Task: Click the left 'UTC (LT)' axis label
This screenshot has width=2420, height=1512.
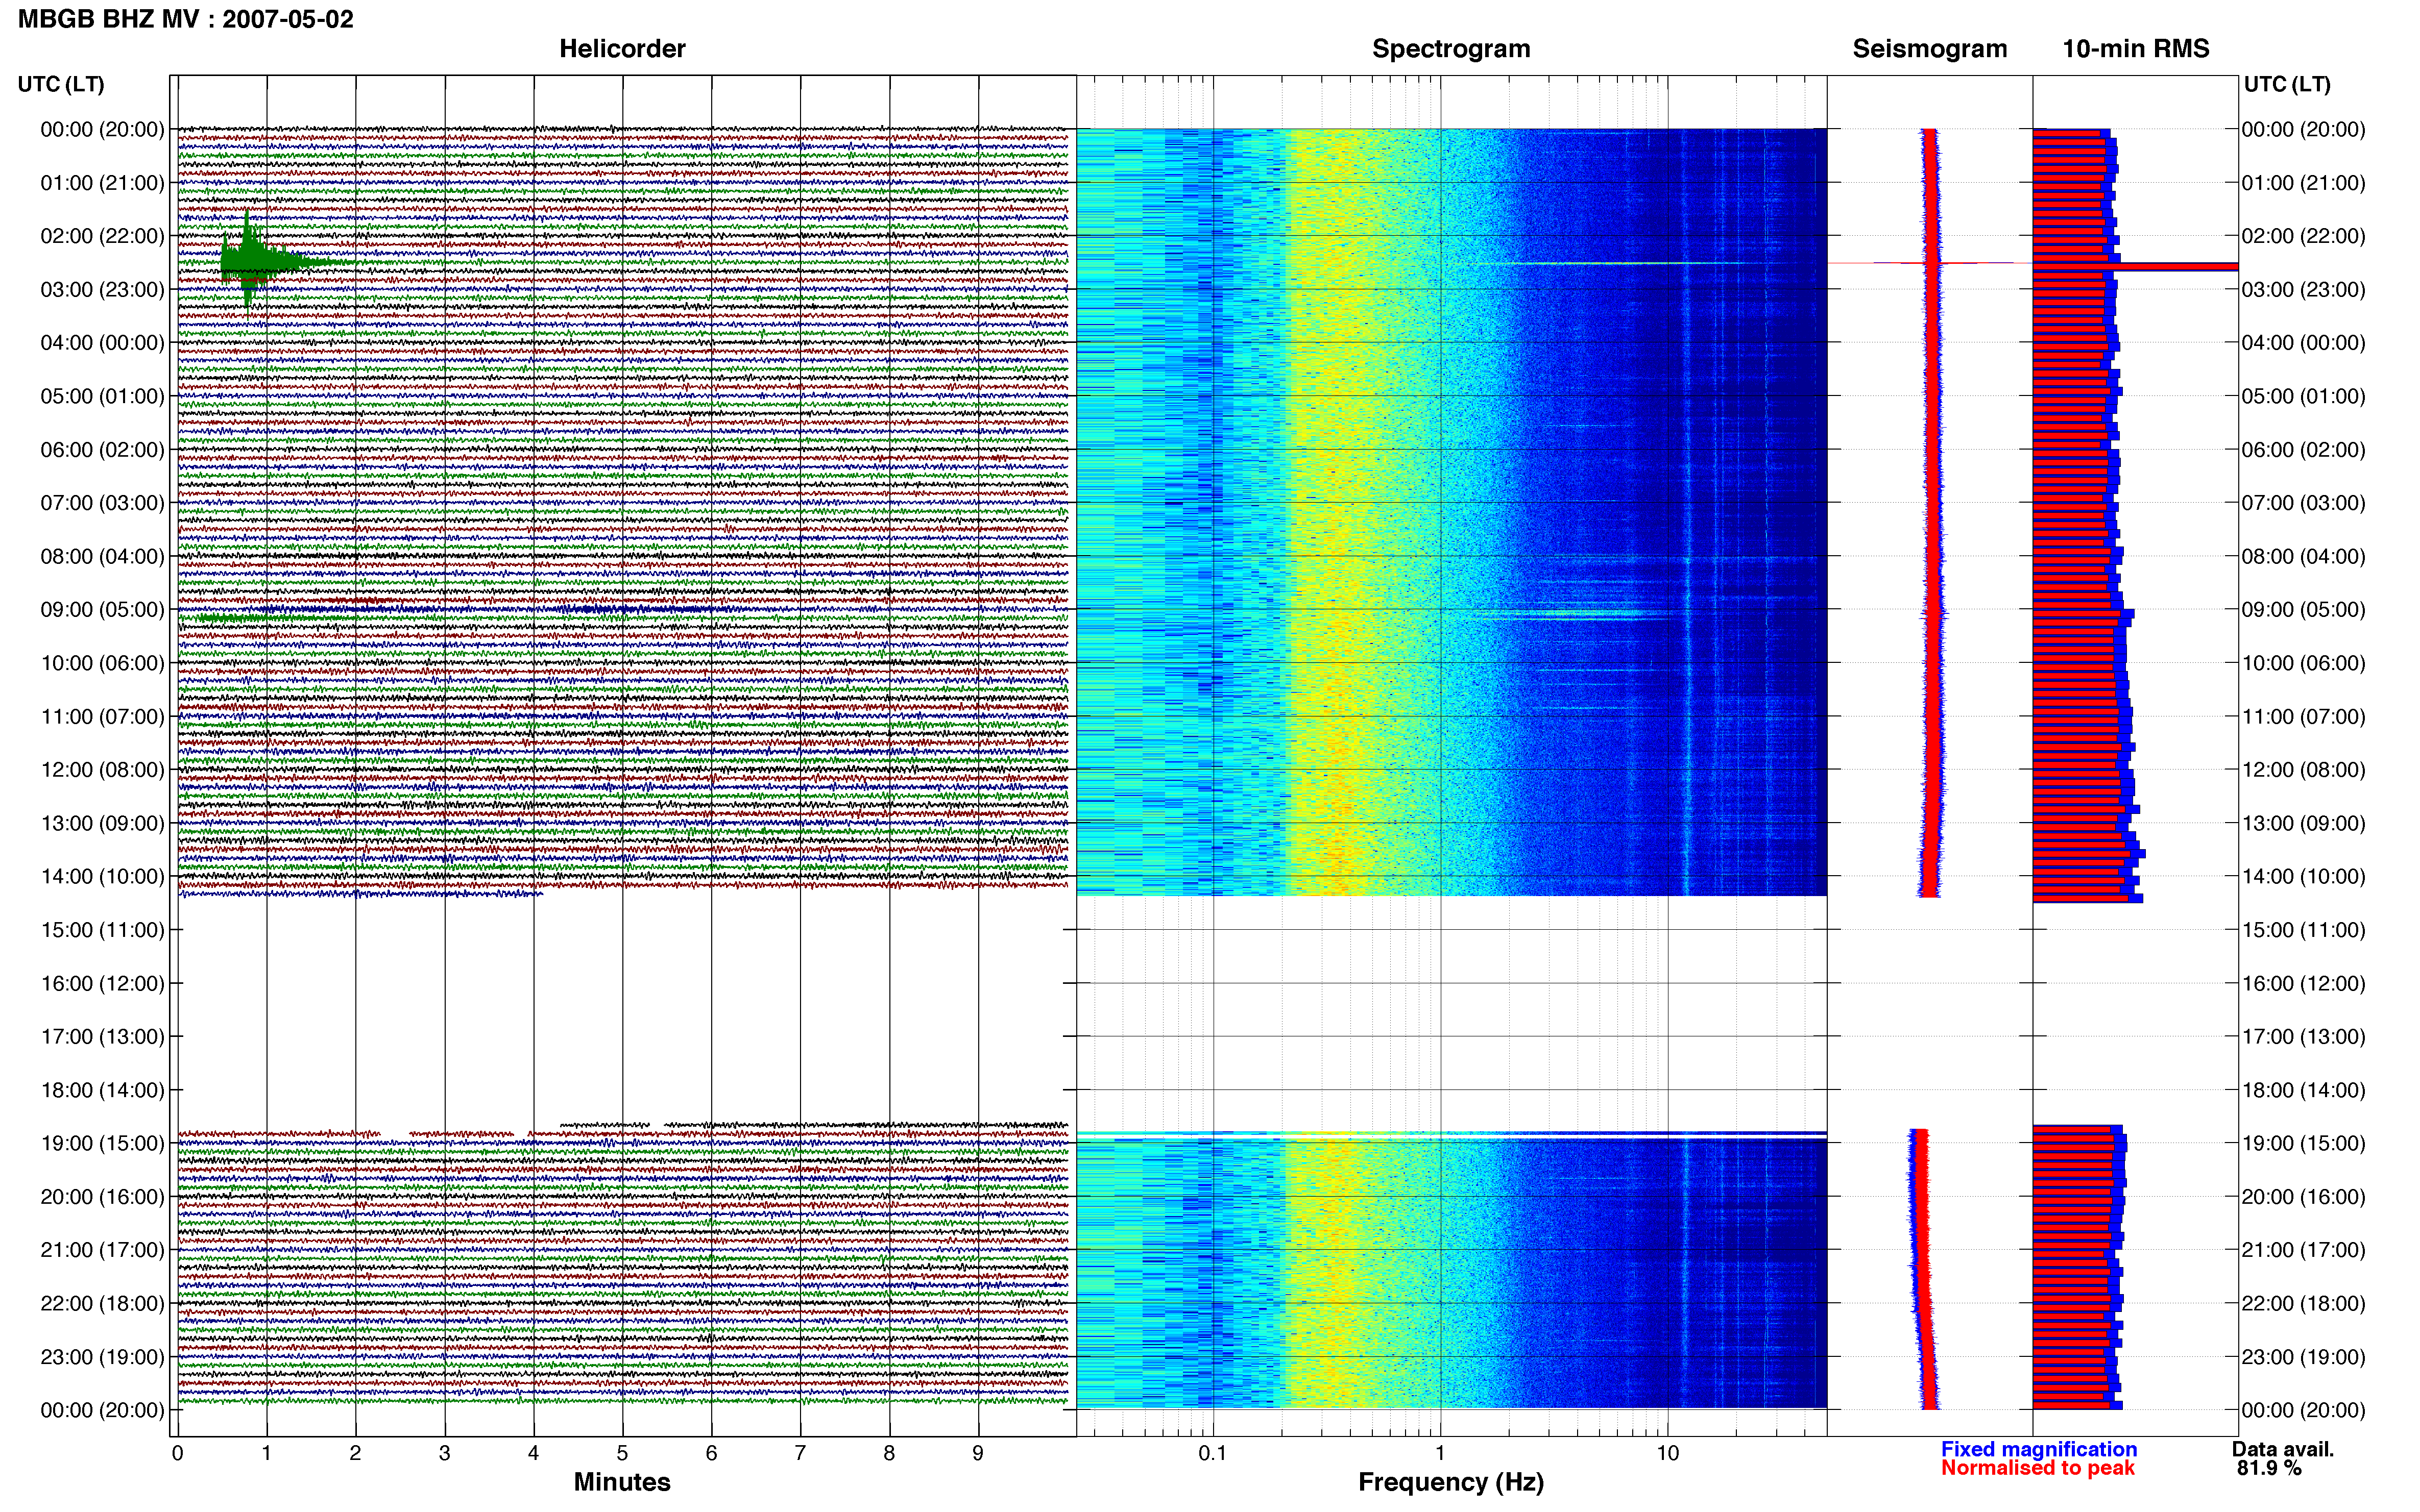Action: point(61,84)
